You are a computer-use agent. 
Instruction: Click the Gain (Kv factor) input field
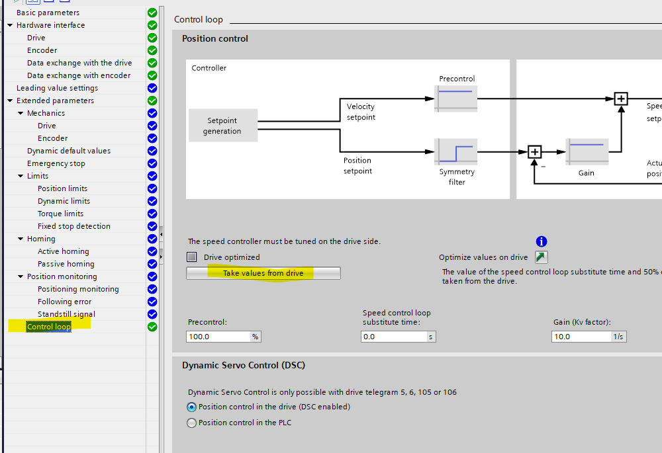581,337
